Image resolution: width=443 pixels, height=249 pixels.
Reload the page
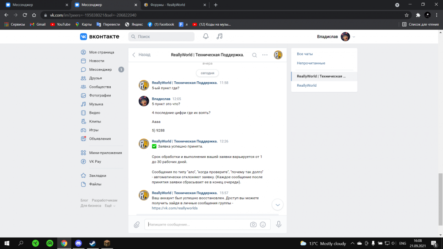click(25, 15)
